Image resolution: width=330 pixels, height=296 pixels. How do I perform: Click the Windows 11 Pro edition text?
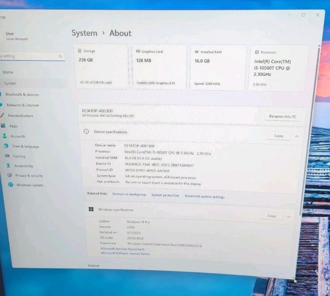click(x=138, y=222)
